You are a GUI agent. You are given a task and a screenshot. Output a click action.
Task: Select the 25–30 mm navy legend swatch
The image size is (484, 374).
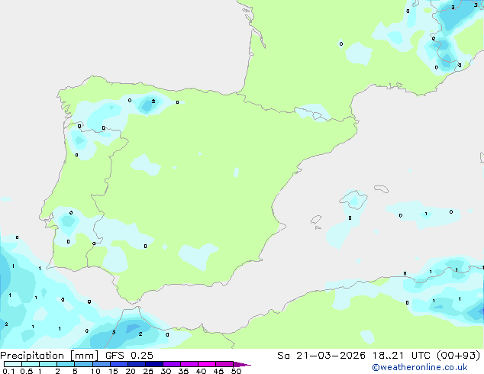153,364
